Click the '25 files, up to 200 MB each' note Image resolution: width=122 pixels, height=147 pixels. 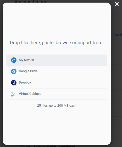pos(57,106)
